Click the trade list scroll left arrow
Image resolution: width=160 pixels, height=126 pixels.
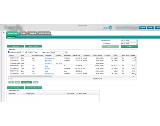[9, 76]
